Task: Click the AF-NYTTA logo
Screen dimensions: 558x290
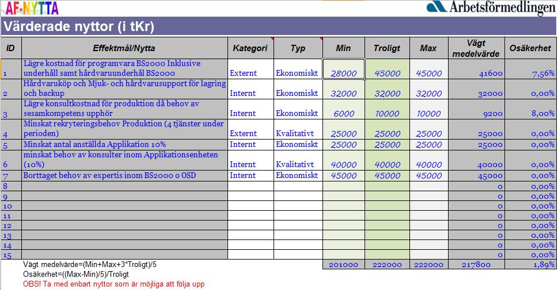Action: pos(32,8)
